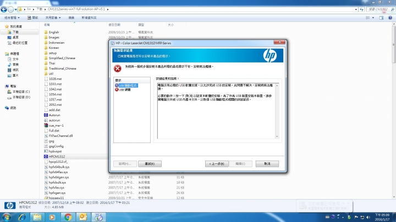Image resolution: width=396 pixels, height=222 pixels.
Task: Click the HP logo in the installer banner
Action: (269, 55)
